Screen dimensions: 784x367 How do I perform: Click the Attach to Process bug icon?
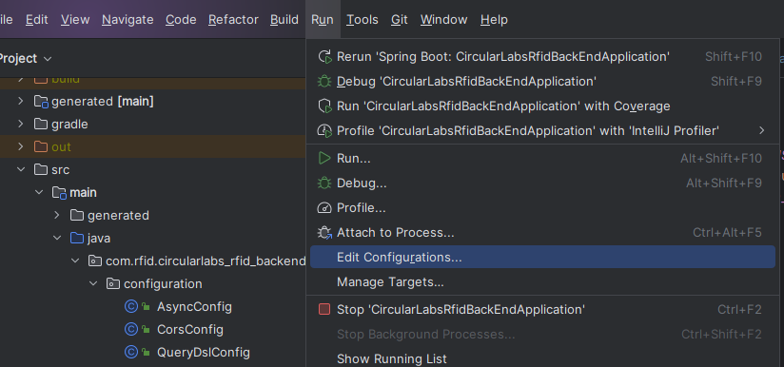325,233
